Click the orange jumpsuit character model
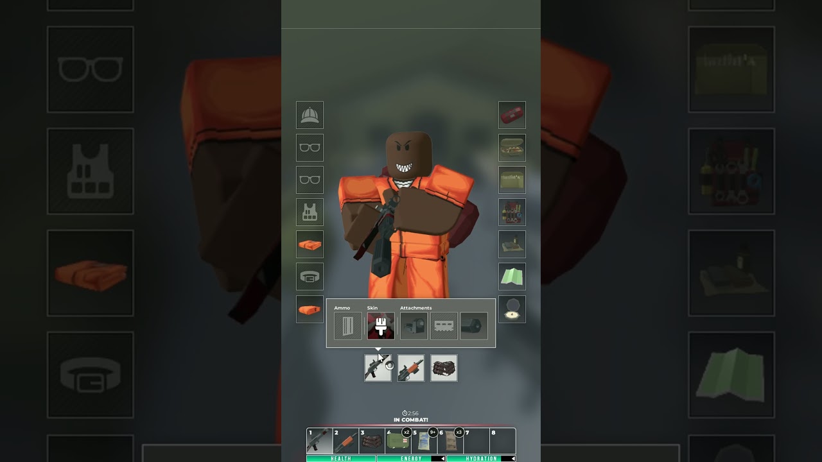Image resolution: width=822 pixels, height=462 pixels. click(x=408, y=215)
